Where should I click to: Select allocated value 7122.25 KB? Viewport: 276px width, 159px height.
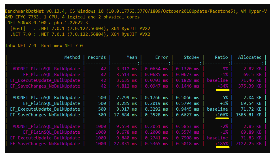(x=249, y=144)
